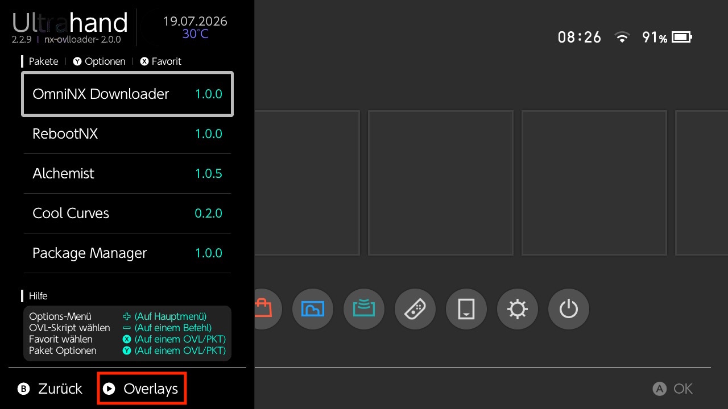Click the Optionen Y button hint
The height and width of the screenshot is (409, 728).
pyautogui.click(x=100, y=61)
